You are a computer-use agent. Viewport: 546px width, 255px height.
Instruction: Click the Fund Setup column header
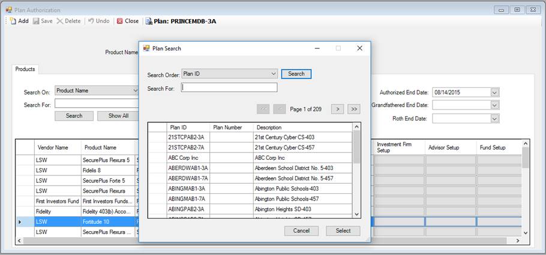499,148
